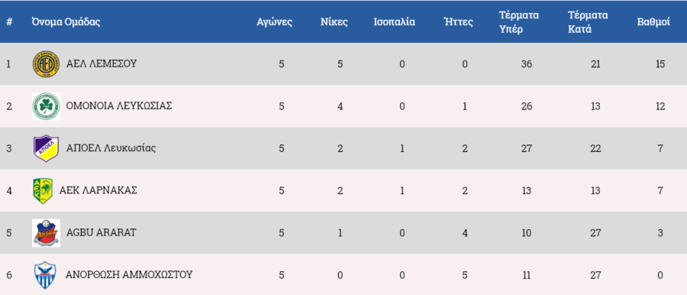Click the Βαθμοί column header
The width and height of the screenshot is (687, 295).
653,22
